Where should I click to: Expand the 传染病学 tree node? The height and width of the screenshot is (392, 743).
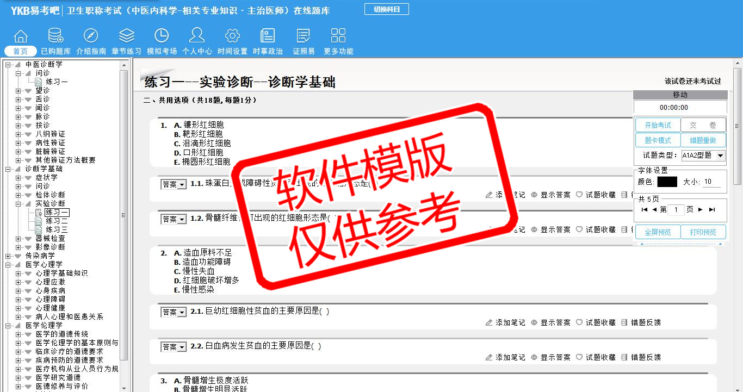[x=8, y=256]
